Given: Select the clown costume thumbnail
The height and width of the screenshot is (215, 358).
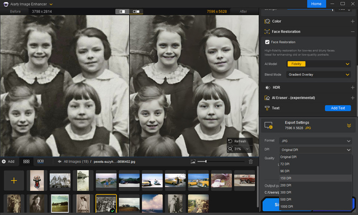Looking at the screenshot, I should pos(37,180).
